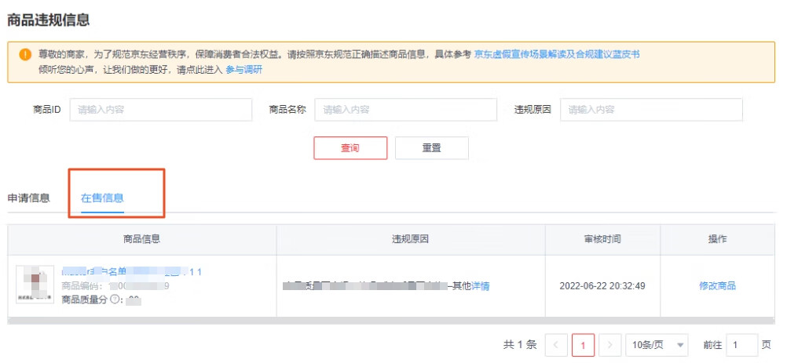This screenshot has width=787, height=363.
Task: Click the help icon beside 商品质量分
Action: (115, 299)
